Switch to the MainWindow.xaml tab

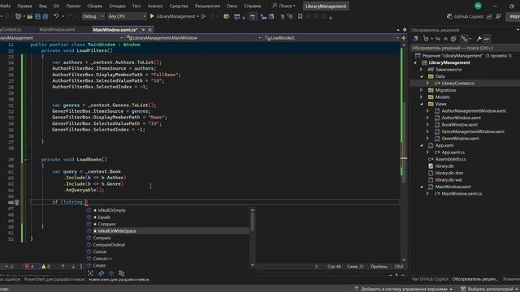pyautogui.click(x=57, y=29)
